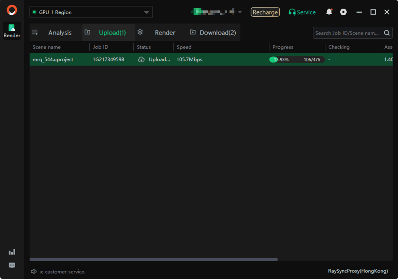Click the upload progress bar at 15.93%

pyautogui.click(x=297, y=59)
